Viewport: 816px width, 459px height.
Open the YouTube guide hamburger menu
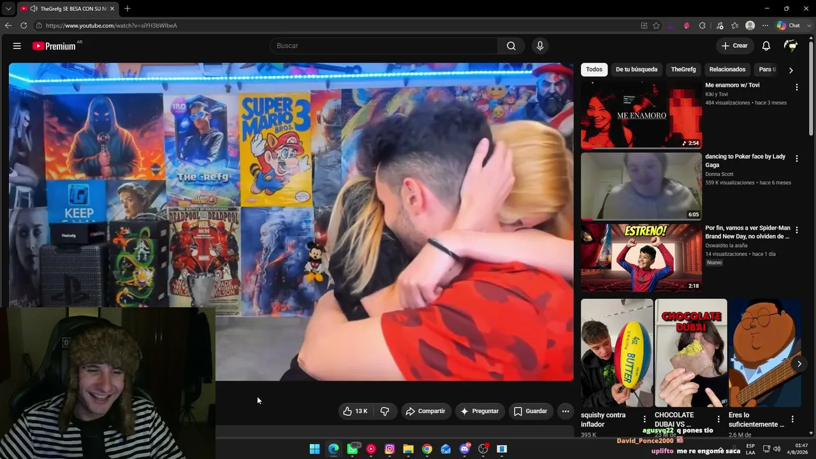(x=17, y=46)
